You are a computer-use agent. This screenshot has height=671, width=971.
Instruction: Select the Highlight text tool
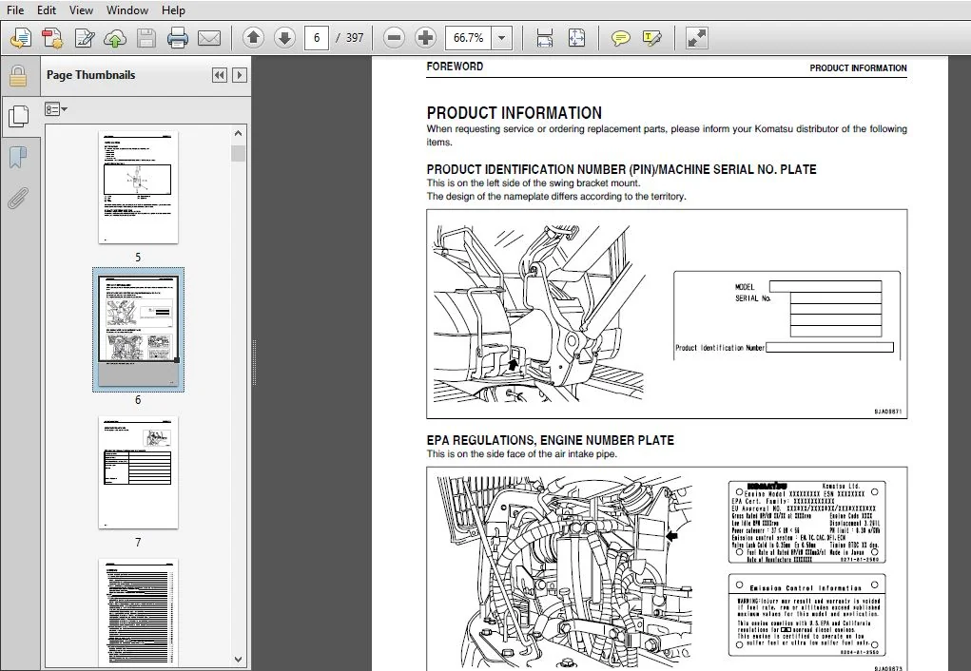point(651,38)
